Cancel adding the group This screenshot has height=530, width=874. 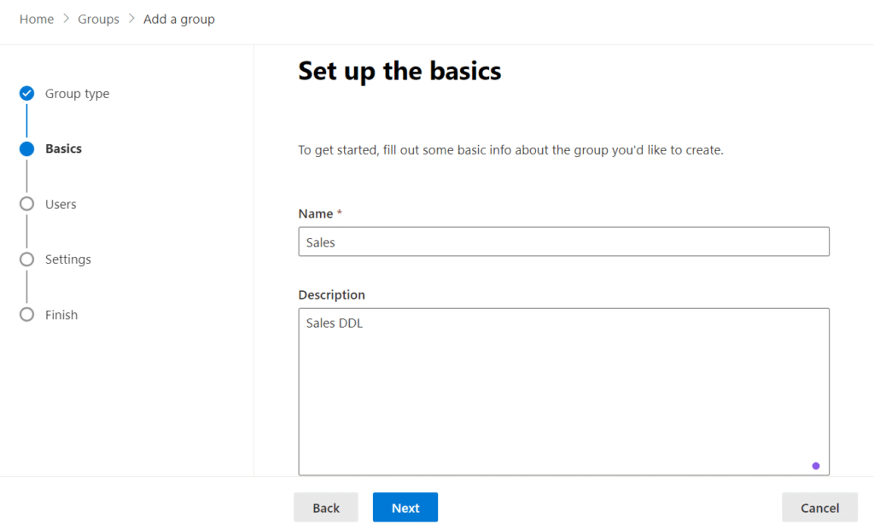click(819, 507)
